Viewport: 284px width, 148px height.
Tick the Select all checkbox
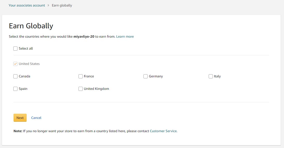(x=15, y=49)
